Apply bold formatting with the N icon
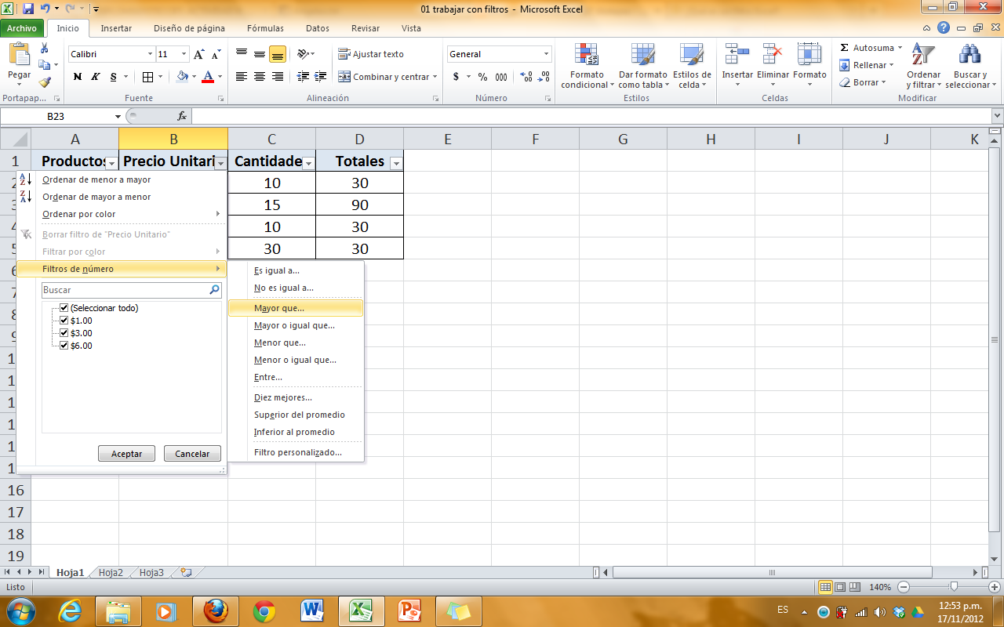Viewport: 1004px width, 627px height. (77, 78)
